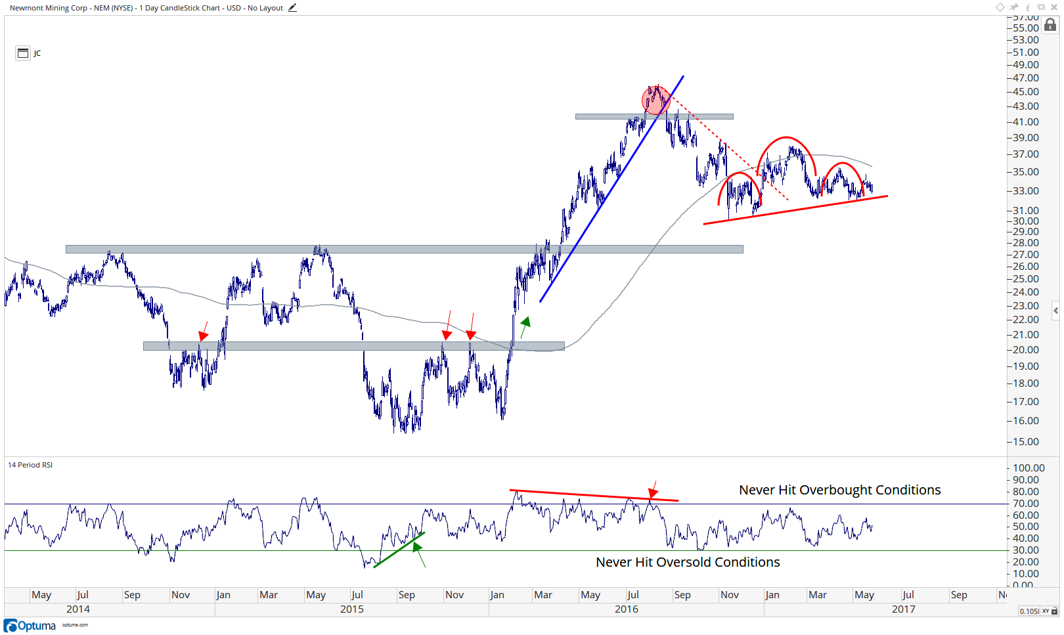
Task: Open chart info via the 'i' icon
Action: click(x=1028, y=7)
